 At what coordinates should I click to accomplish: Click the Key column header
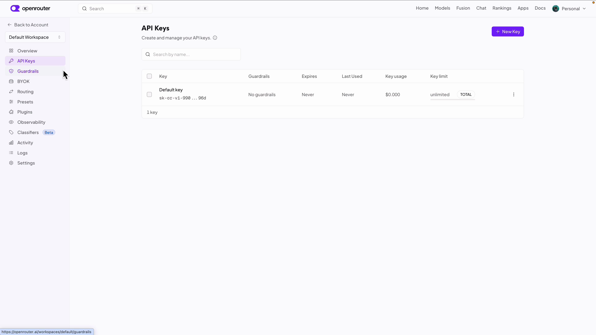pyautogui.click(x=163, y=76)
